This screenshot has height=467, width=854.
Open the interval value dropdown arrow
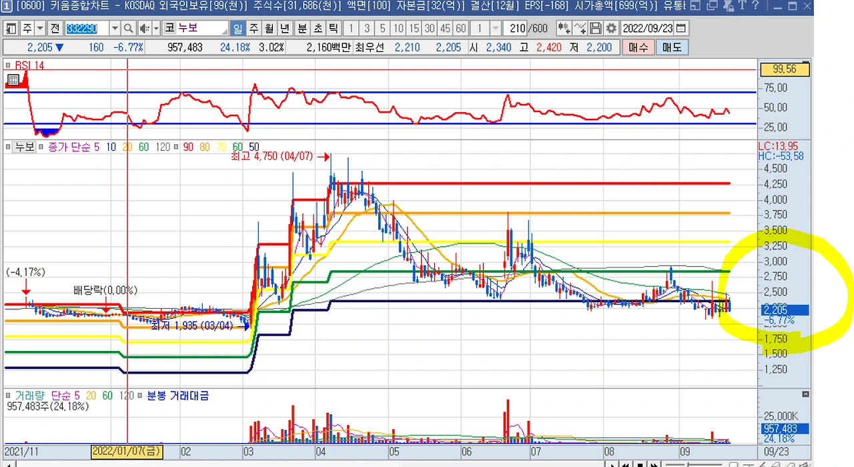click(495, 29)
